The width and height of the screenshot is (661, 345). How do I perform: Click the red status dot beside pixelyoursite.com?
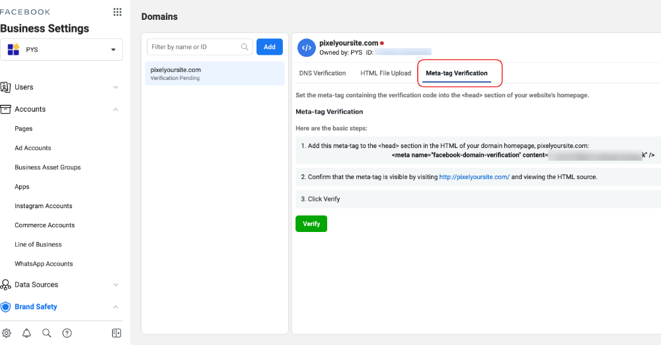pos(382,43)
